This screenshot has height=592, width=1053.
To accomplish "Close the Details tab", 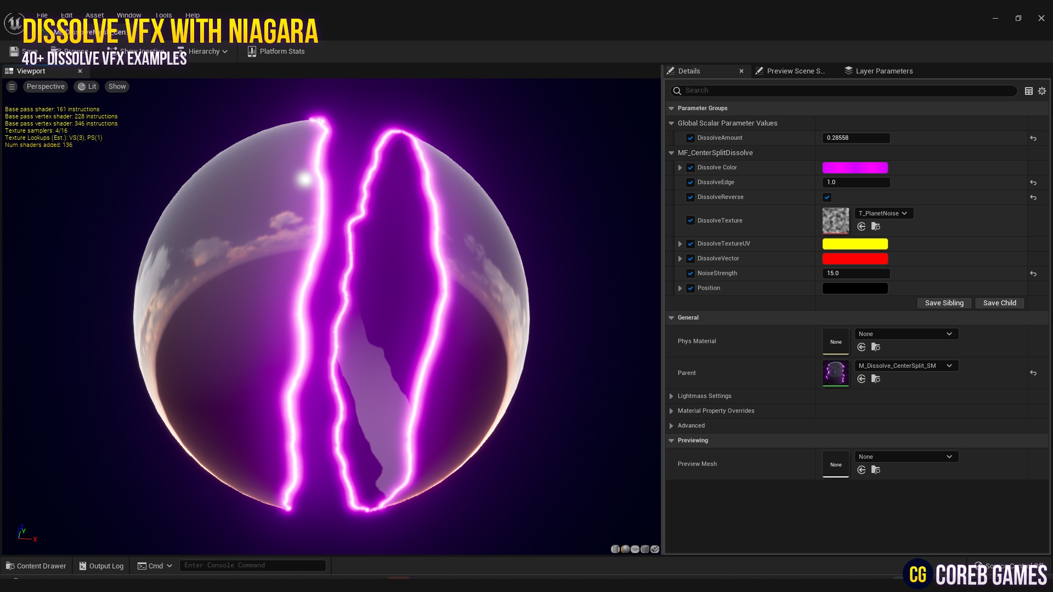I will click(x=741, y=71).
